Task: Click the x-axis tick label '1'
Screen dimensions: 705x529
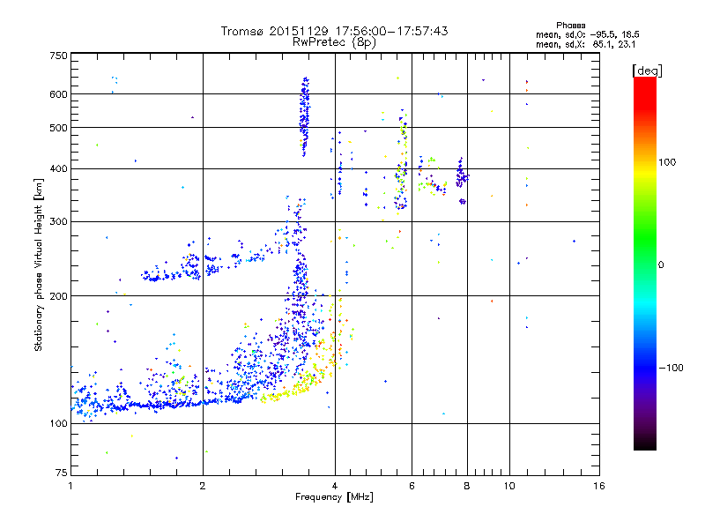Action: click(70, 486)
